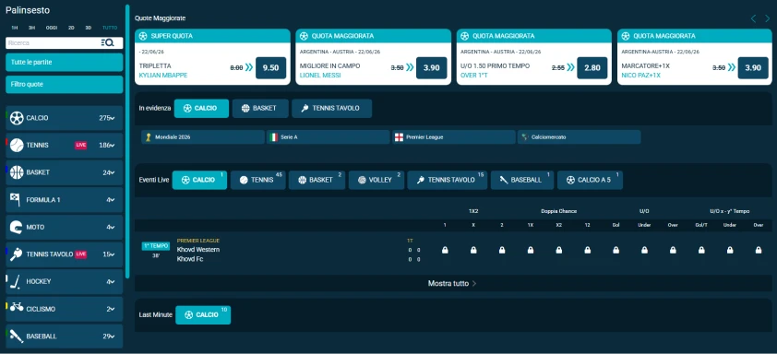This screenshot has height=354, width=777.
Task: Choose Nico Paz+1X odds 3.90
Action: point(753,68)
